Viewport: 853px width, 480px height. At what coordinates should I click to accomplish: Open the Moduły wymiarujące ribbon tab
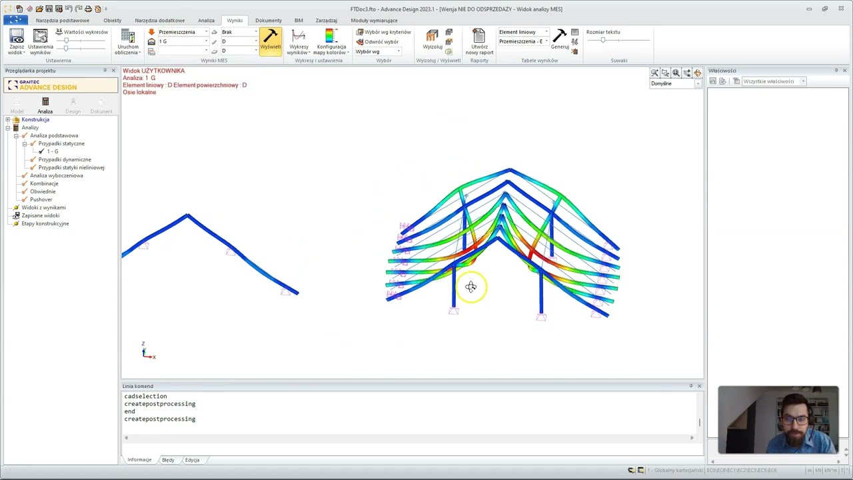coord(374,20)
